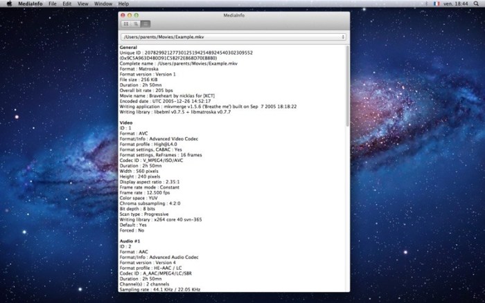Click the Audio #1 section heading
Image resolution: width=485 pixels, height=303 pixels.
[x=130, y=239]
